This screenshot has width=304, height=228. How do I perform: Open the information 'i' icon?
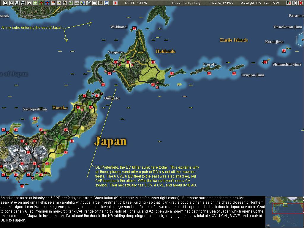point(29,3)
